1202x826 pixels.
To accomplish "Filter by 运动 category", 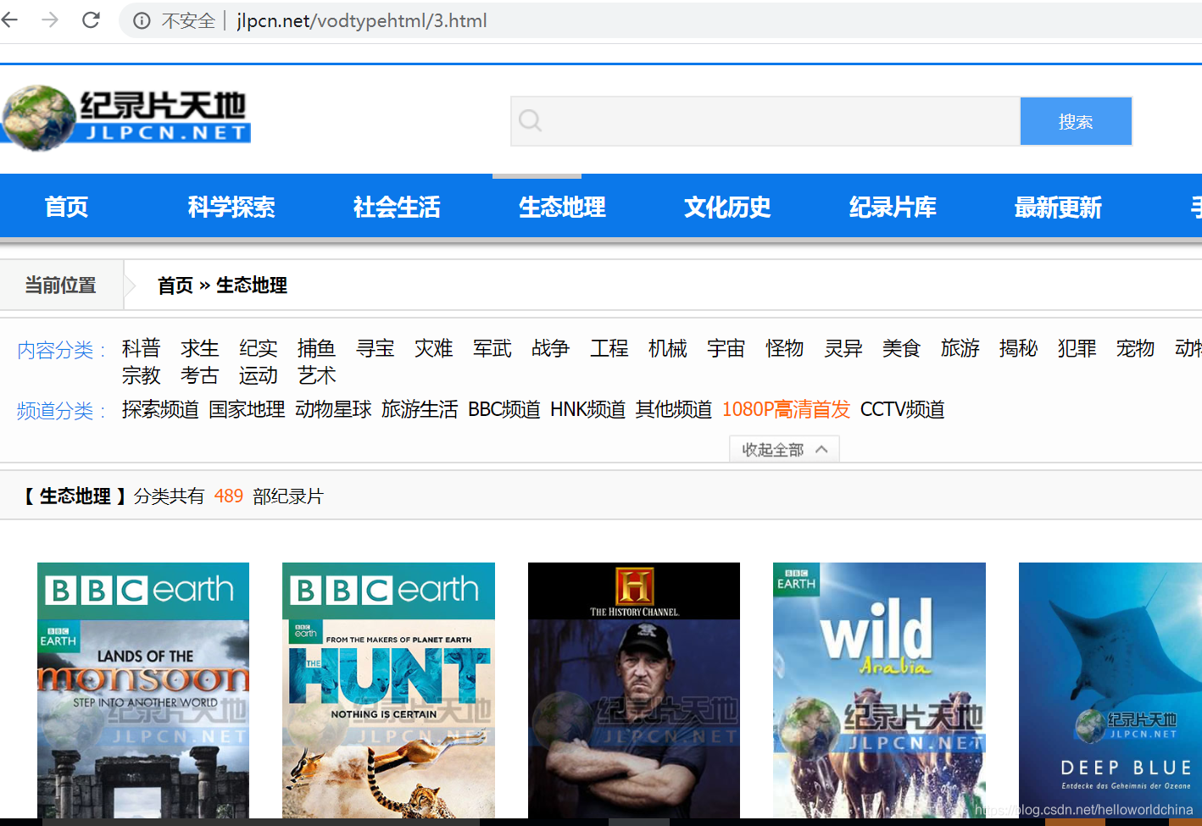I will [258, 375].
